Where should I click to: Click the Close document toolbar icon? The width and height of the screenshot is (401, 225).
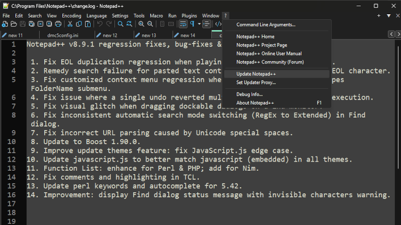click(x=40, y=24)
